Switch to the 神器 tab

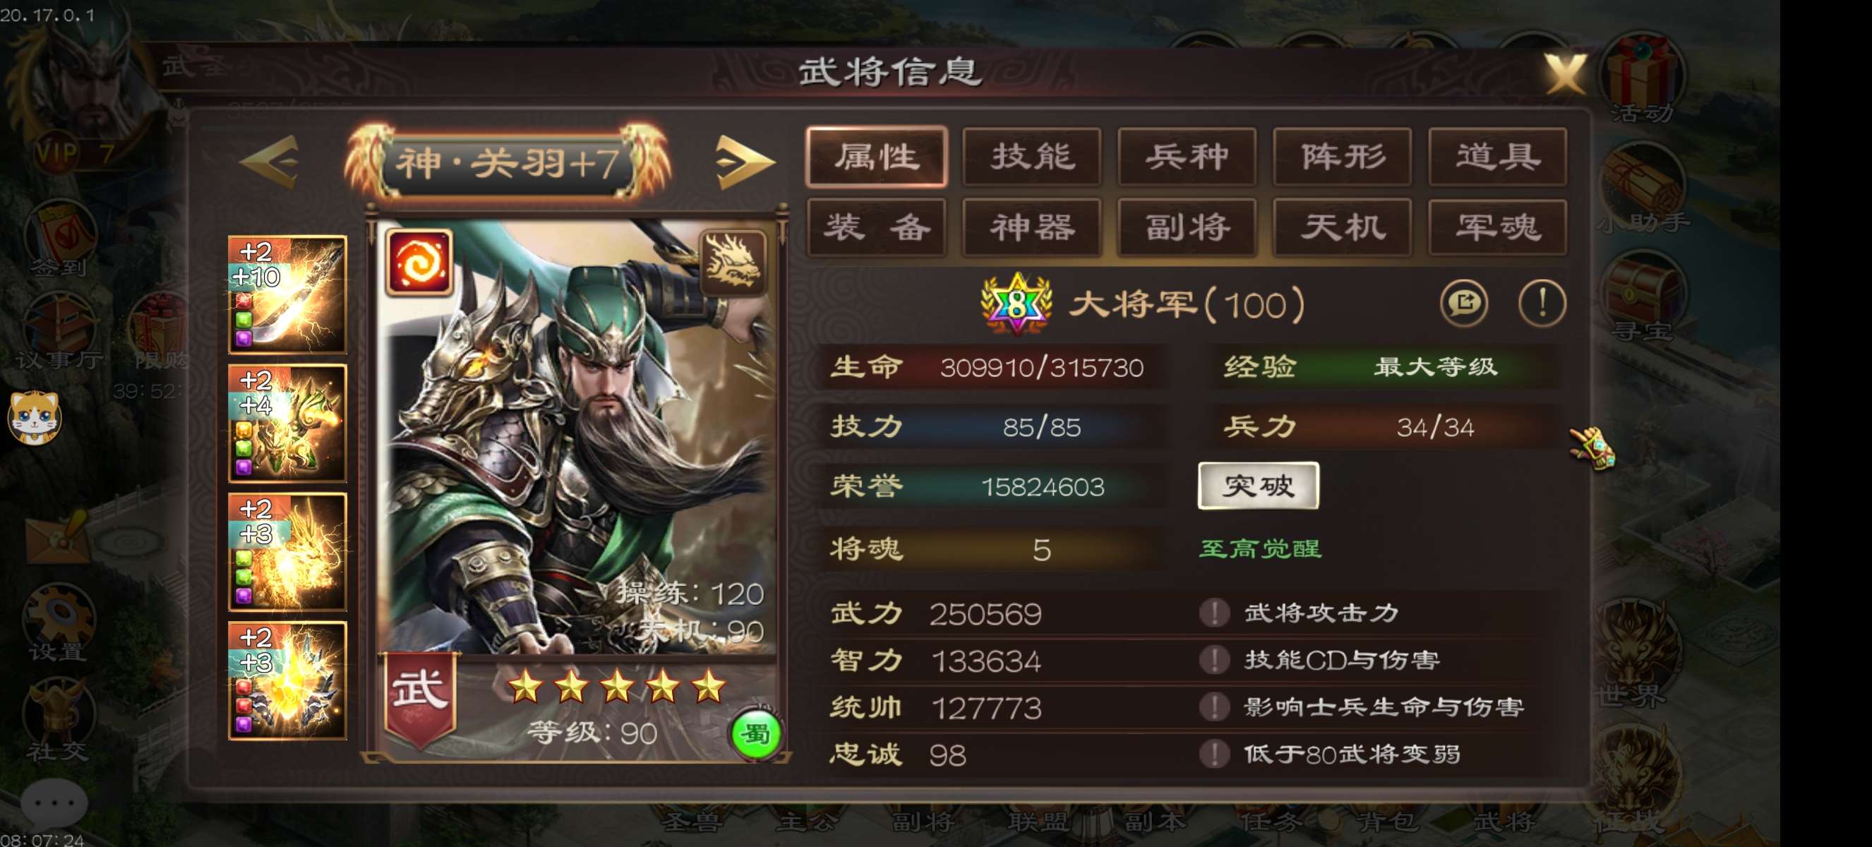tap(1031, 227)
